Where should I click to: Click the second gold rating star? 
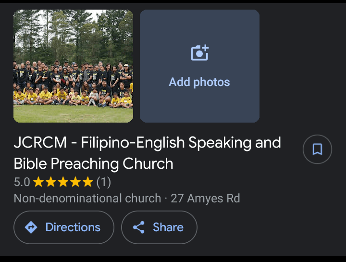[51, 182]
